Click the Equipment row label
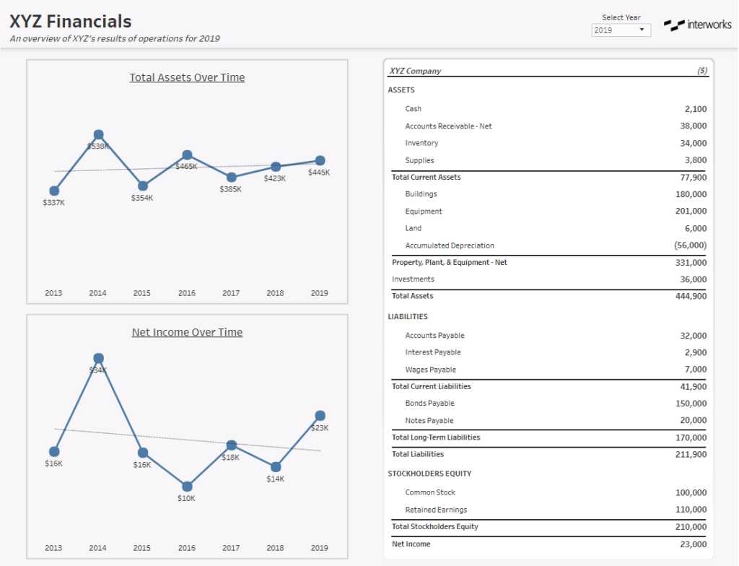This screenshot has width=739, height=566. pos(424,212)
